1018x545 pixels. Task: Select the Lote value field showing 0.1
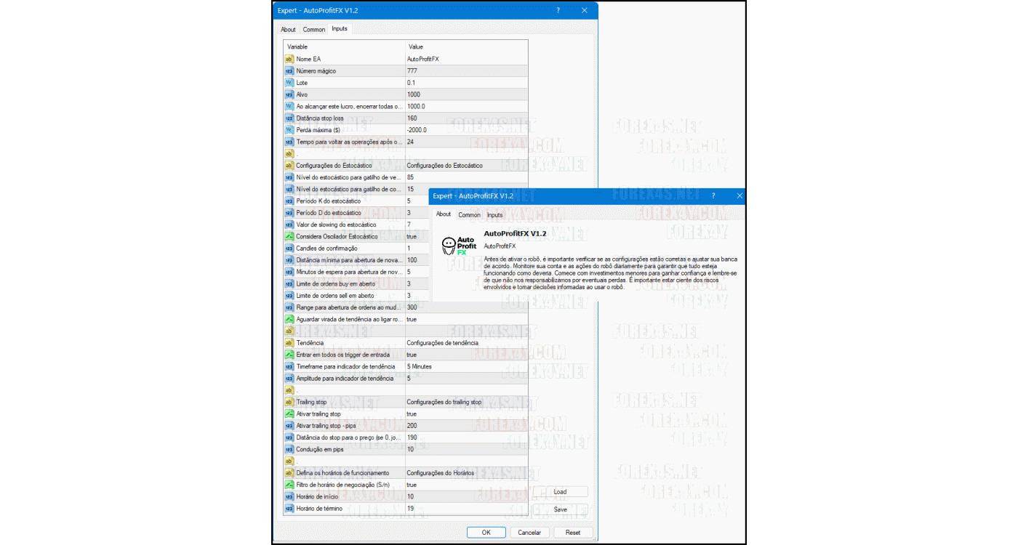pyautogui.click(x=412, y=83)
